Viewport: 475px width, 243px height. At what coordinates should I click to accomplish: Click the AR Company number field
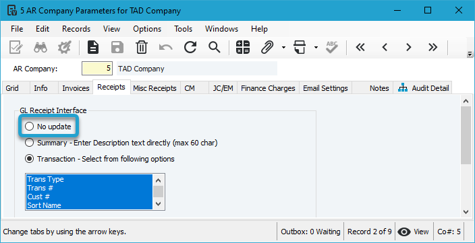coord(97,69)
